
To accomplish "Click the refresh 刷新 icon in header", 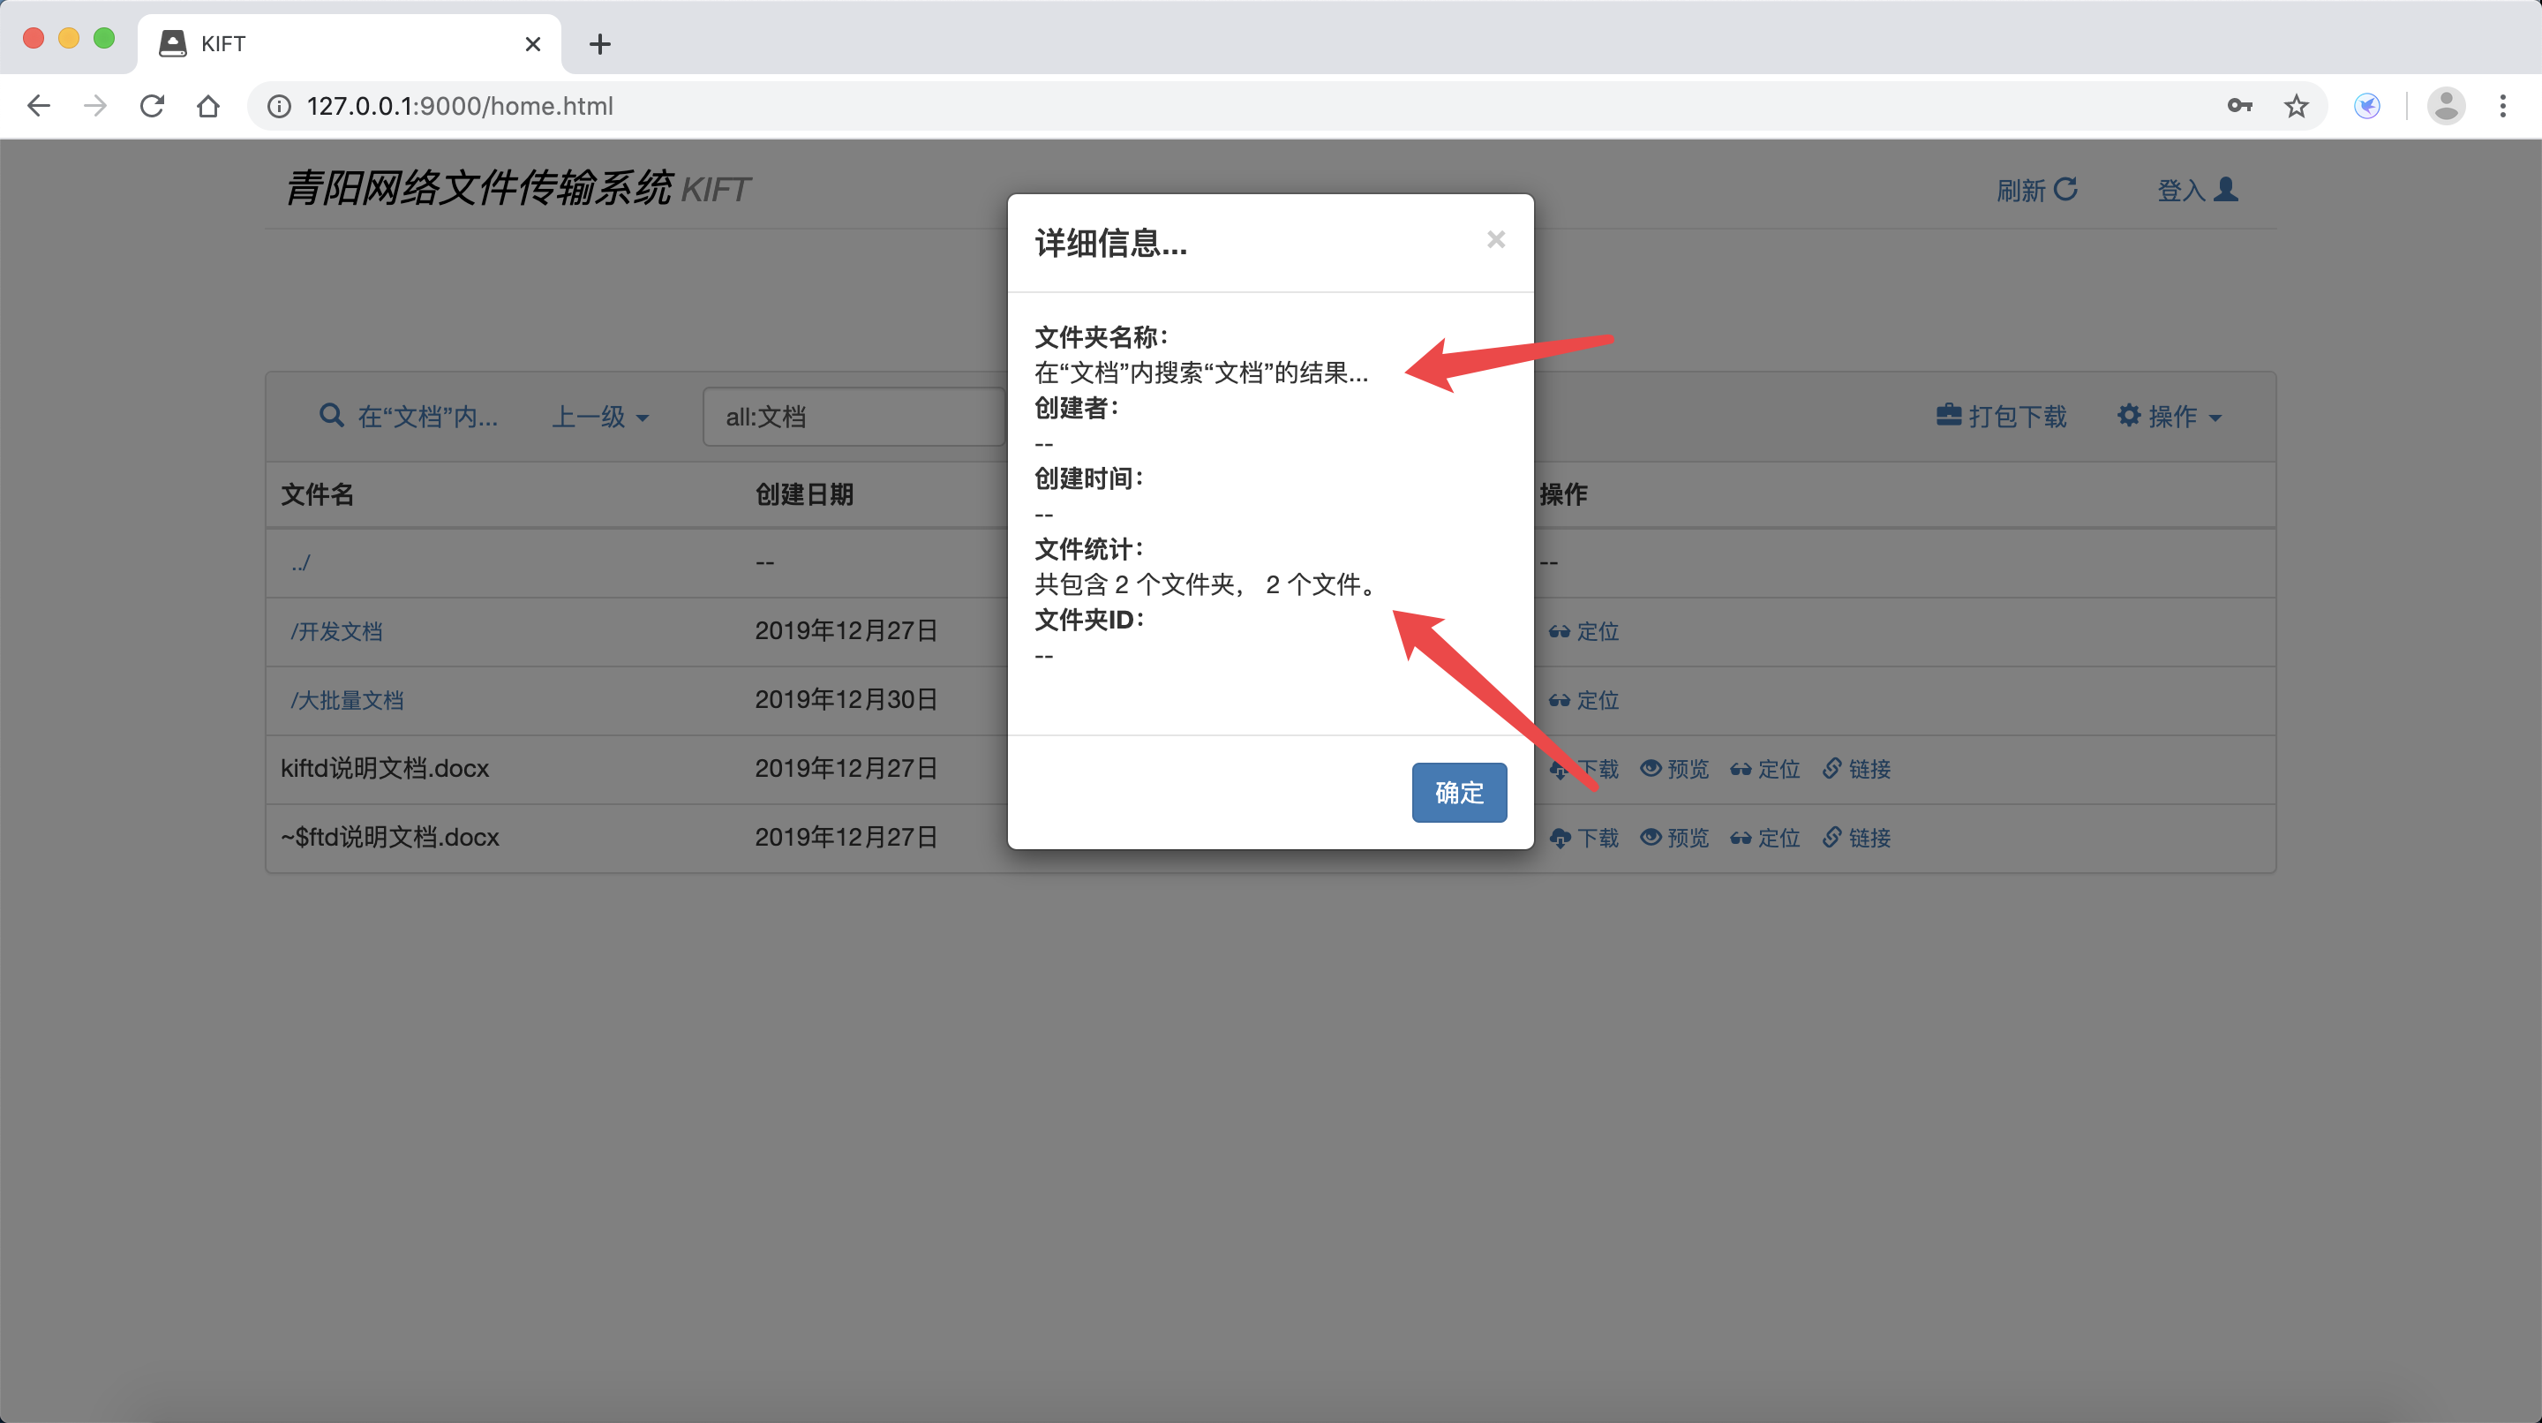I will (x=2064, y=189).
